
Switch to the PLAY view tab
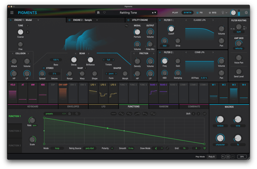(175, 12)
